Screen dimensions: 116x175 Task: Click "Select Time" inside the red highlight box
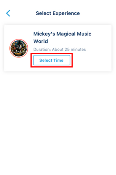pos(51,60)
